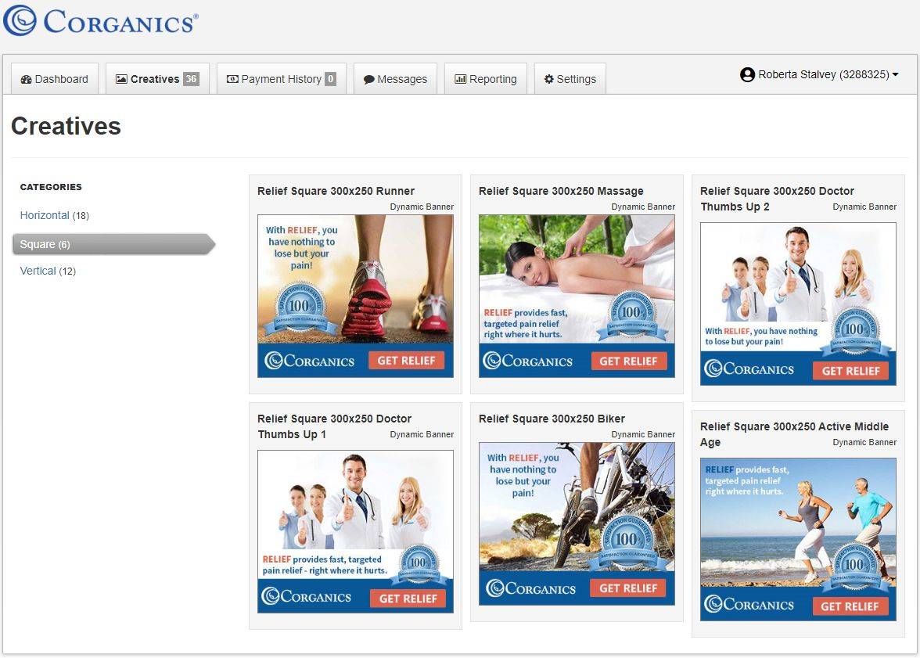
Task: Open the Massage banner image
Action: [577, 296]
